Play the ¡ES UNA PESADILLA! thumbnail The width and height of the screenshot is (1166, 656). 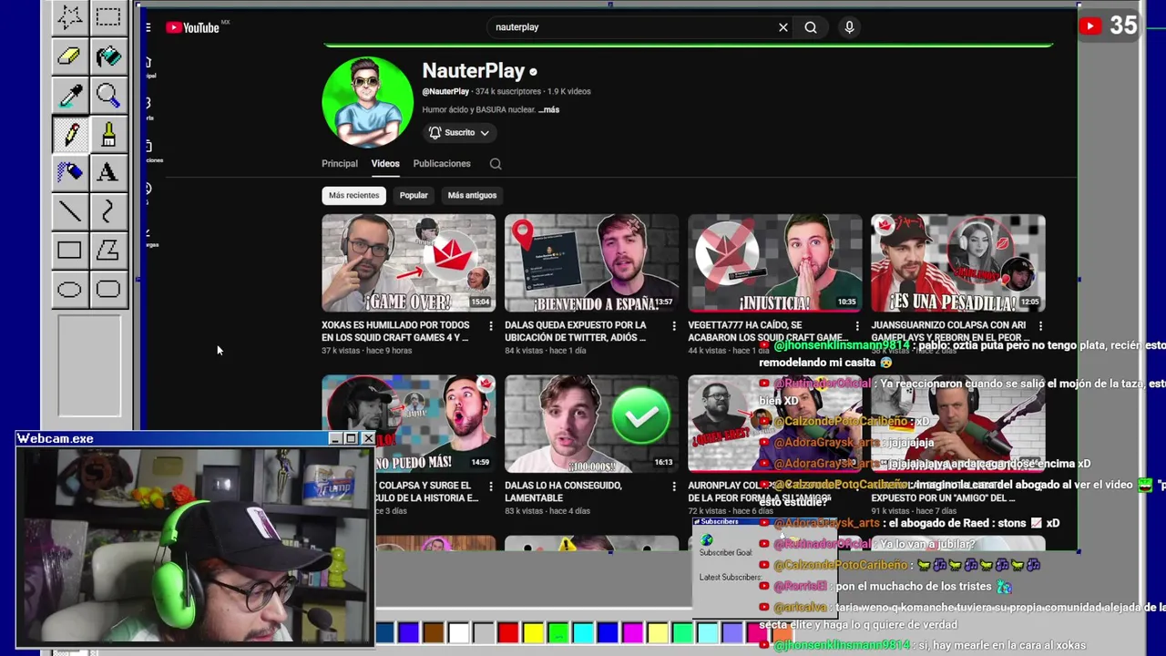click(957, 263)
